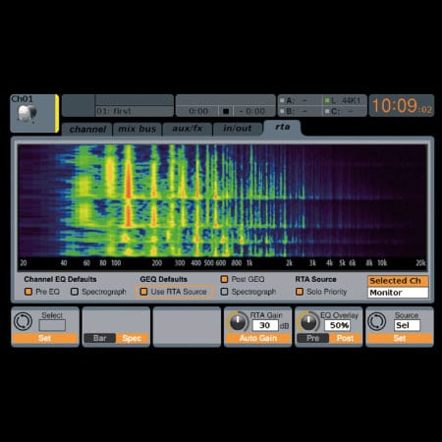
Task: Switch to the mix bus tab
Action: (x=138, y=129)
